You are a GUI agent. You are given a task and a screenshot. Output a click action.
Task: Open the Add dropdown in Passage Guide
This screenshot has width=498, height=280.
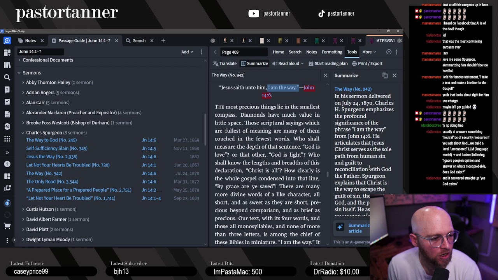187,52
